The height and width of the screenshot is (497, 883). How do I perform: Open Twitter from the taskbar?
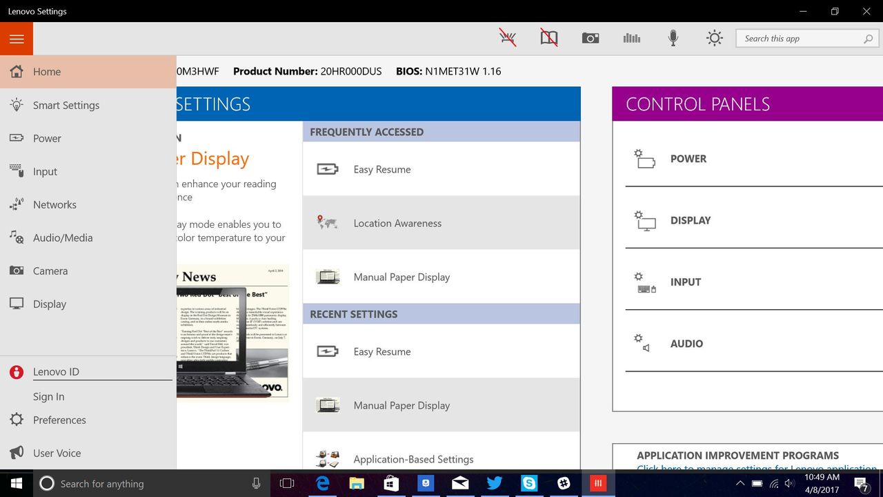[495, 483]
